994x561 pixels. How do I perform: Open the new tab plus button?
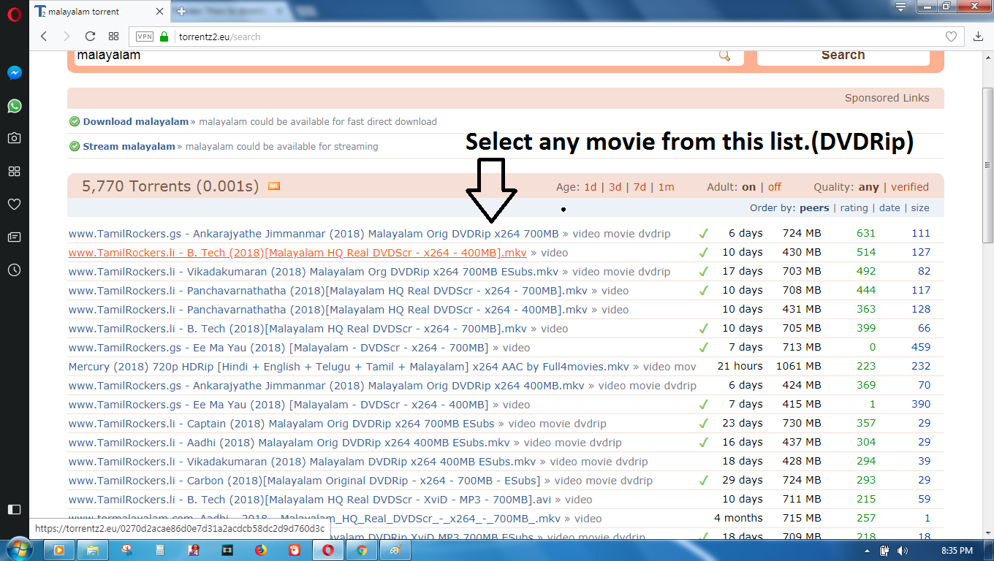(x=181, y=12)
